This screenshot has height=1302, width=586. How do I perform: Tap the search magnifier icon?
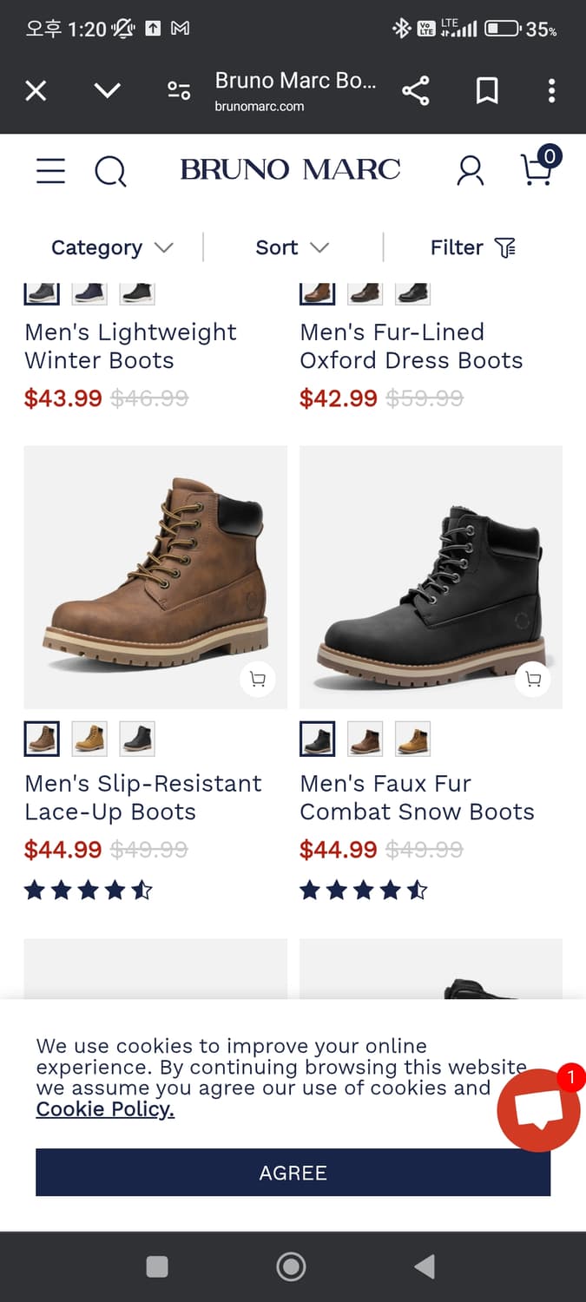click(110, 171)
